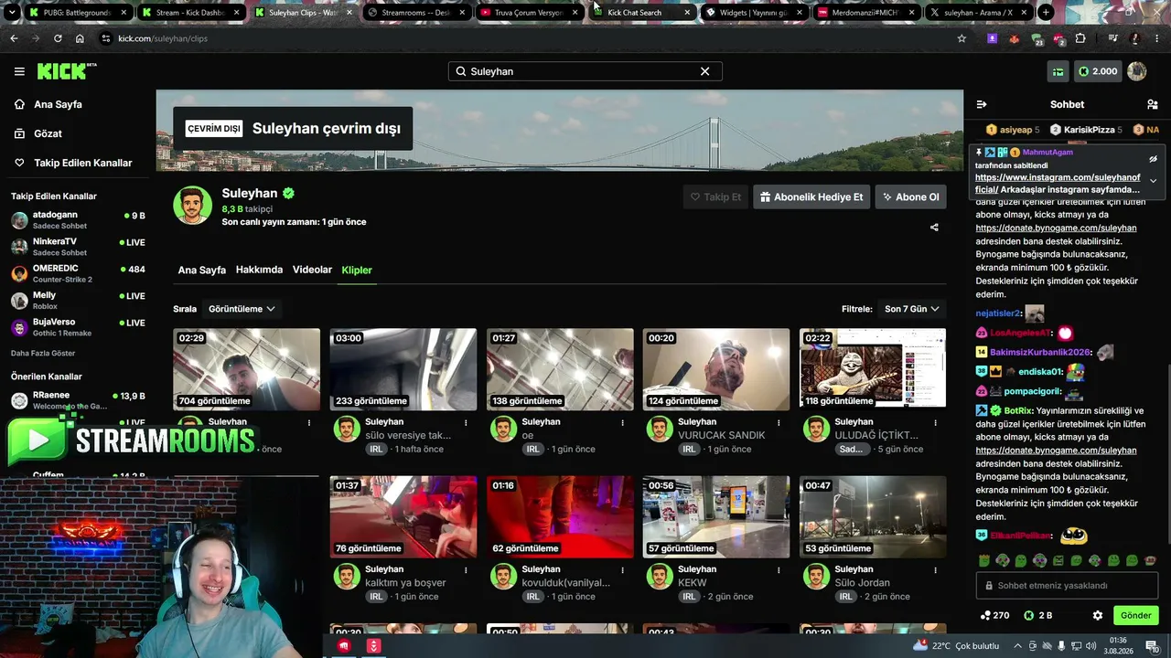Open the browser extensions puzzle icon
The height and width of the screenshot is (658, 1171).
[x=1080, y=38]
